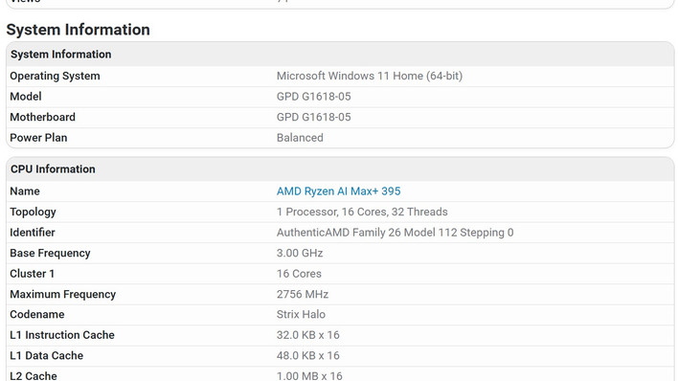
Task: Select the '3.00 GHz' base frequency value
Action: click(x=300, y=253)
